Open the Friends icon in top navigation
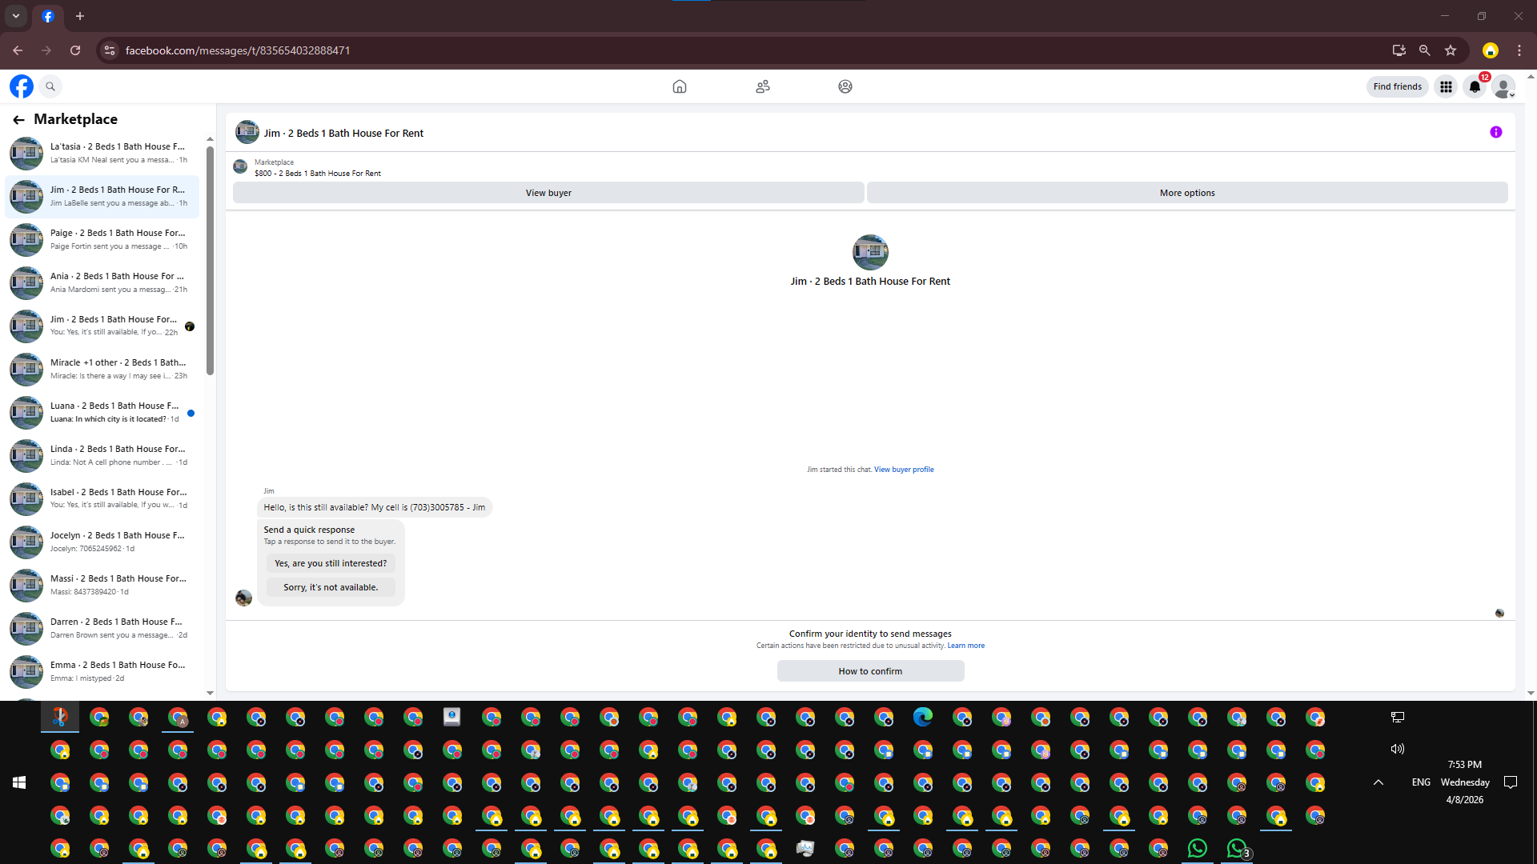Screen dimensions: 1537x864 [763, 86]
